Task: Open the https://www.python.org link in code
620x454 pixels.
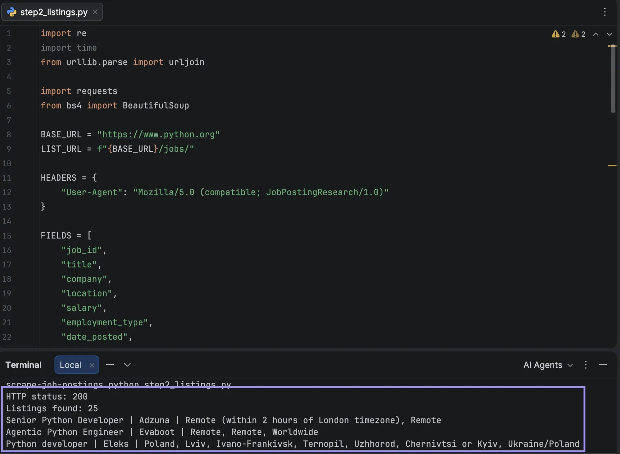Action: point(158,134)
